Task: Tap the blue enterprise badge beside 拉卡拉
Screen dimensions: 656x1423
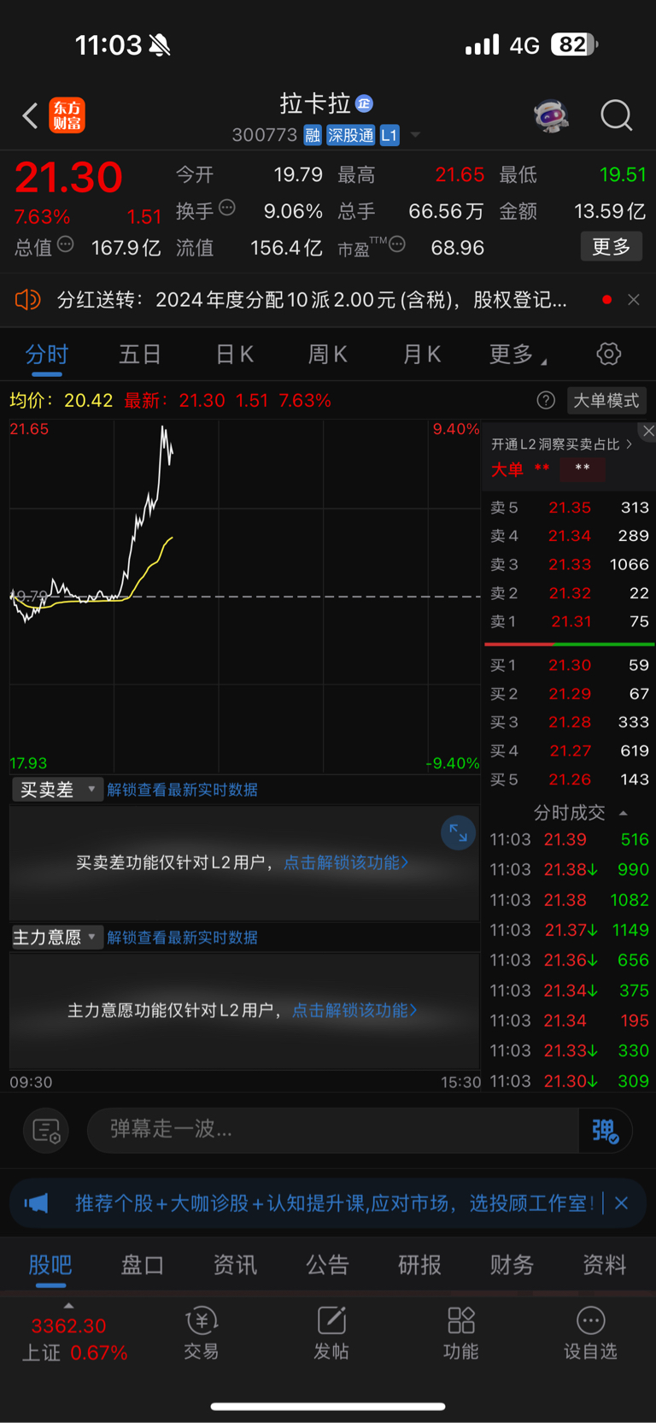Action: point(364,103)
